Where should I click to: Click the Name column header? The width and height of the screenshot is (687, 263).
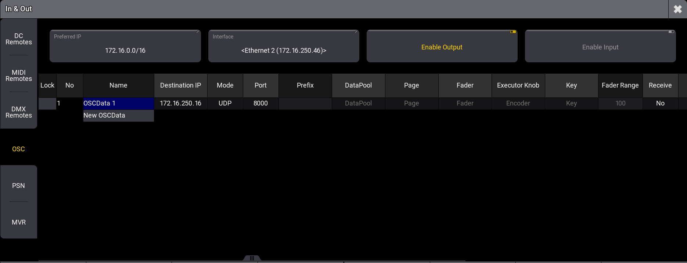(x=118, y=85)
